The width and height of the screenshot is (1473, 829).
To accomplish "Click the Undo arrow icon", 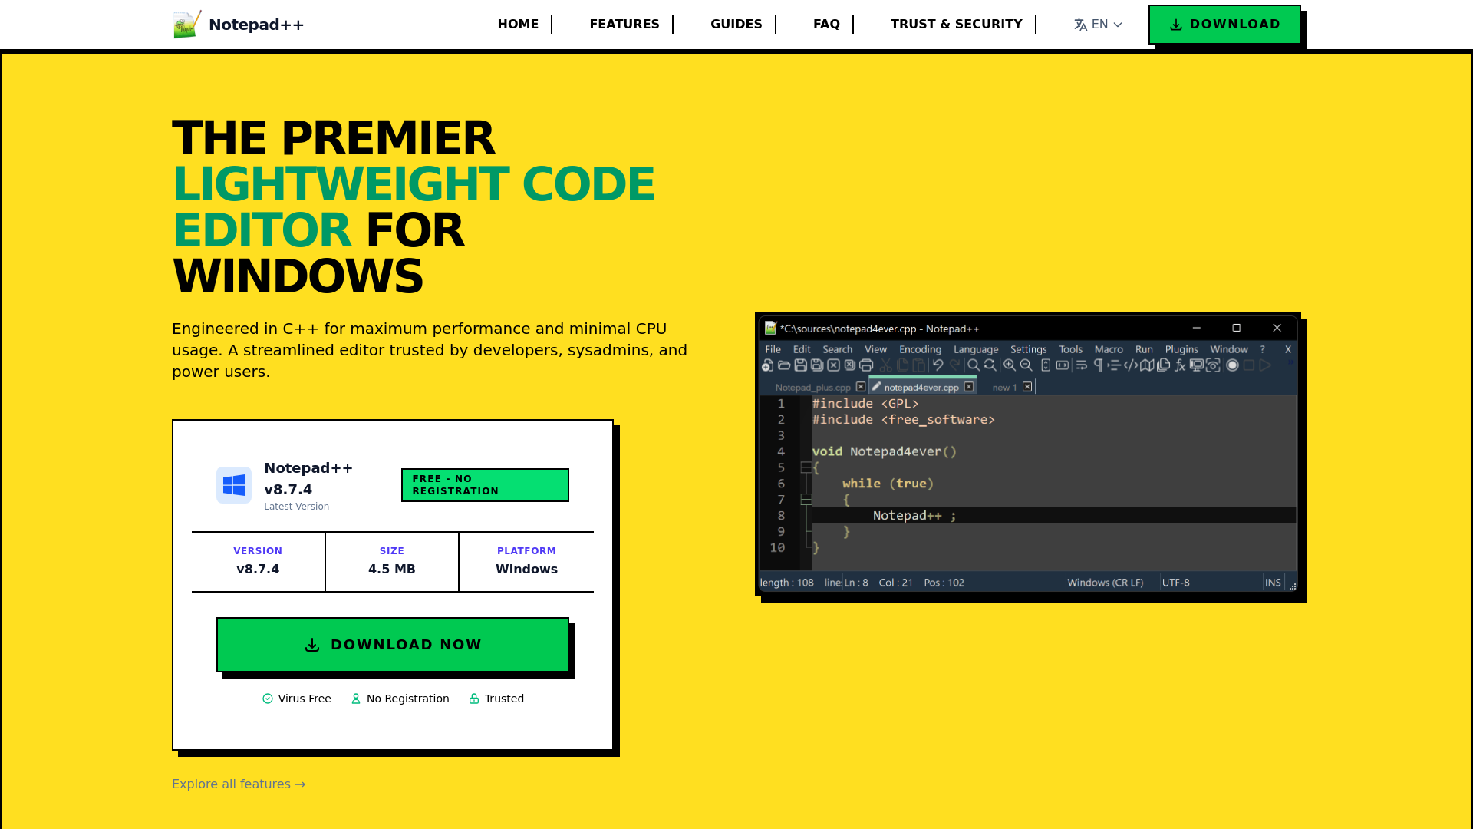I will pos(938,365).
